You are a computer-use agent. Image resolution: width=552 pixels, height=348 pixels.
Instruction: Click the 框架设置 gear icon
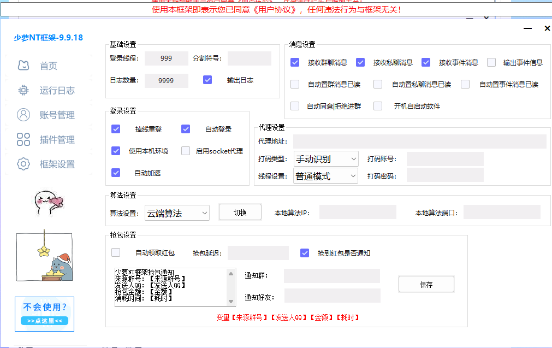click(23, 164)
